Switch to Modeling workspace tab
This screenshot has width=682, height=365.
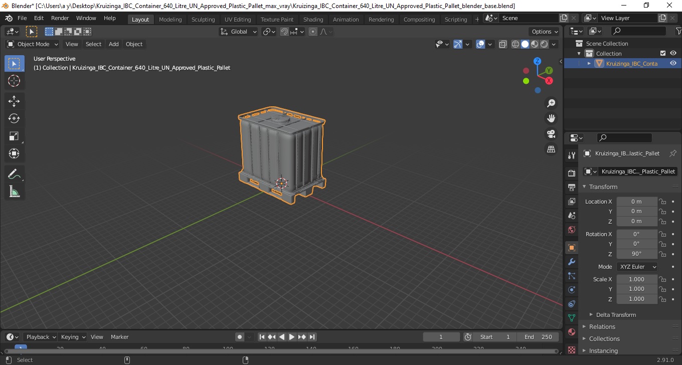coord(170,20)
